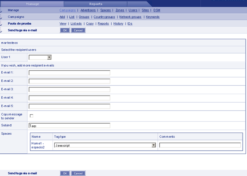Click the top OK button
Screen dimensions: 247x176
click(x=65, y=30)
